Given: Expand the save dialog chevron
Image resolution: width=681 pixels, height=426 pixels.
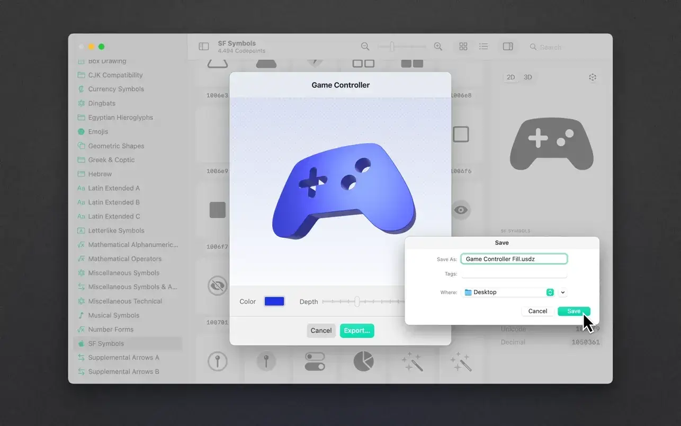Looking at the screenshot, I should tap(562, 292).
